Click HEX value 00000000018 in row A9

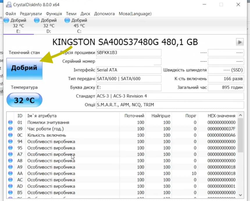click(x=222, y=167)
